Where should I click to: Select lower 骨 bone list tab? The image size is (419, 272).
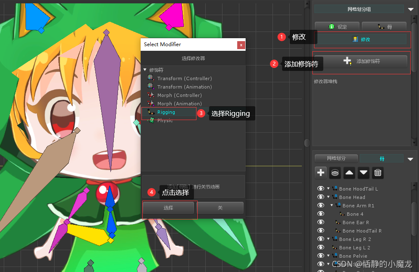click(x=382, y=158)
